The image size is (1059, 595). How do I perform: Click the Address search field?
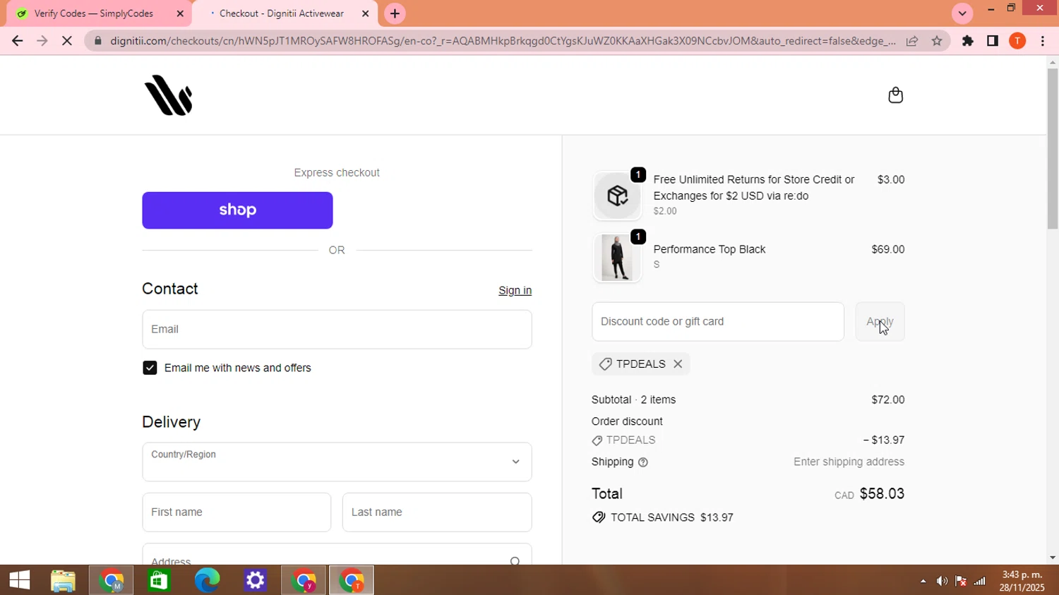click(x=337, y=555)
